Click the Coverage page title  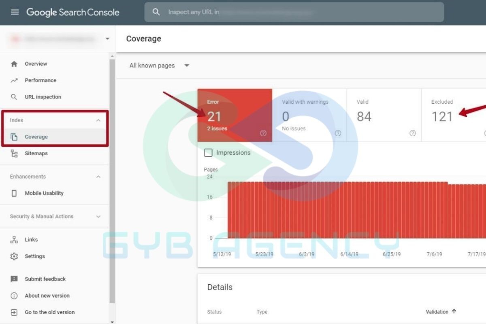pos(144,39)
